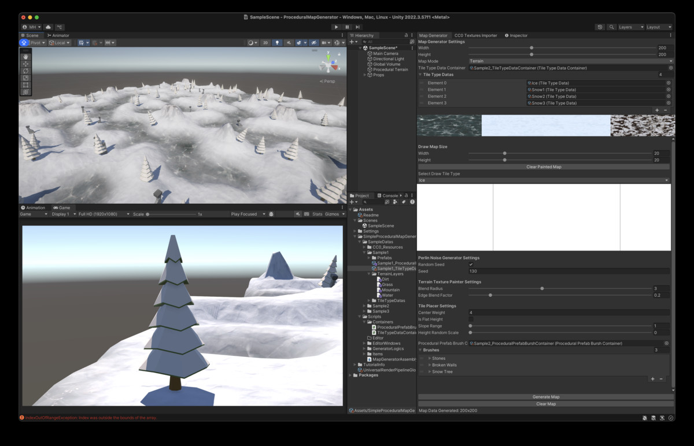
Task: Toggle the lock icon on Hierarchy panel
Action: pyautogui.click(x=406, y=35)
